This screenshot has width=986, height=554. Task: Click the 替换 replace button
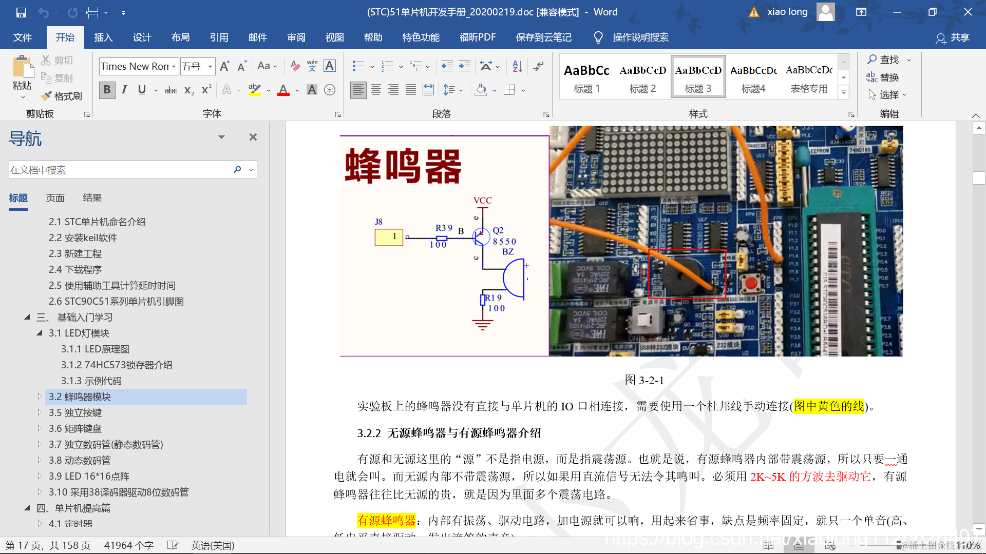point(883,77)
